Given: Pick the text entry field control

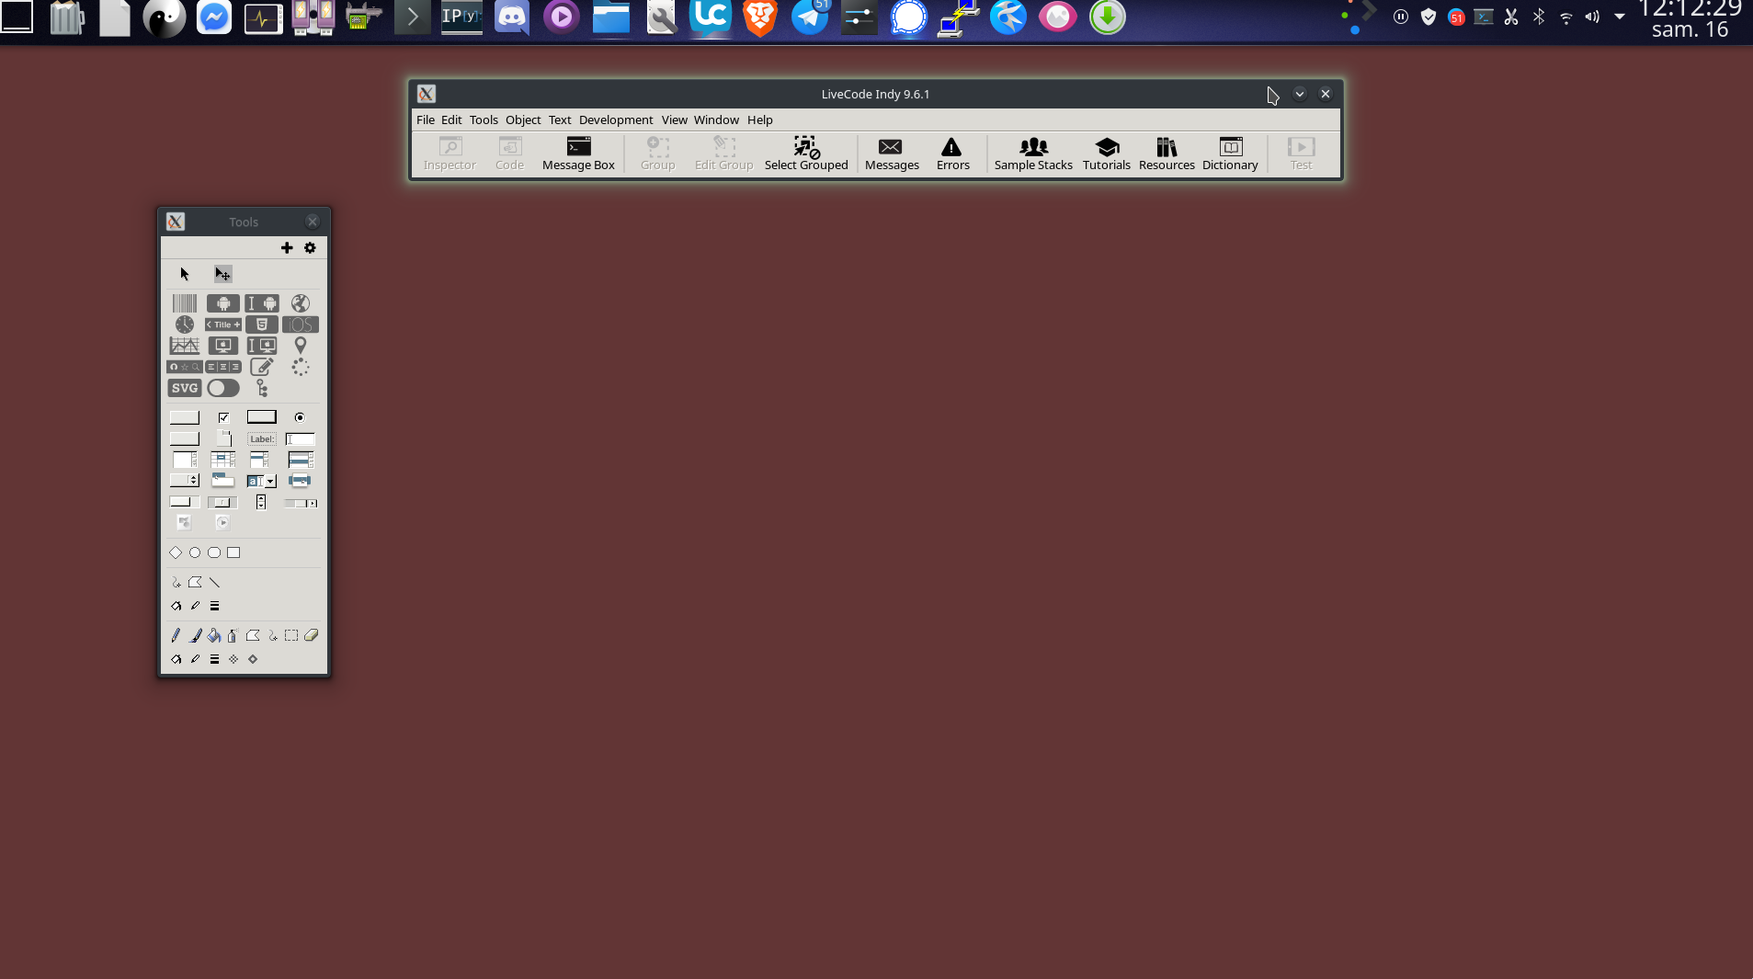Looking at the screenshot, I should (301, 439).
